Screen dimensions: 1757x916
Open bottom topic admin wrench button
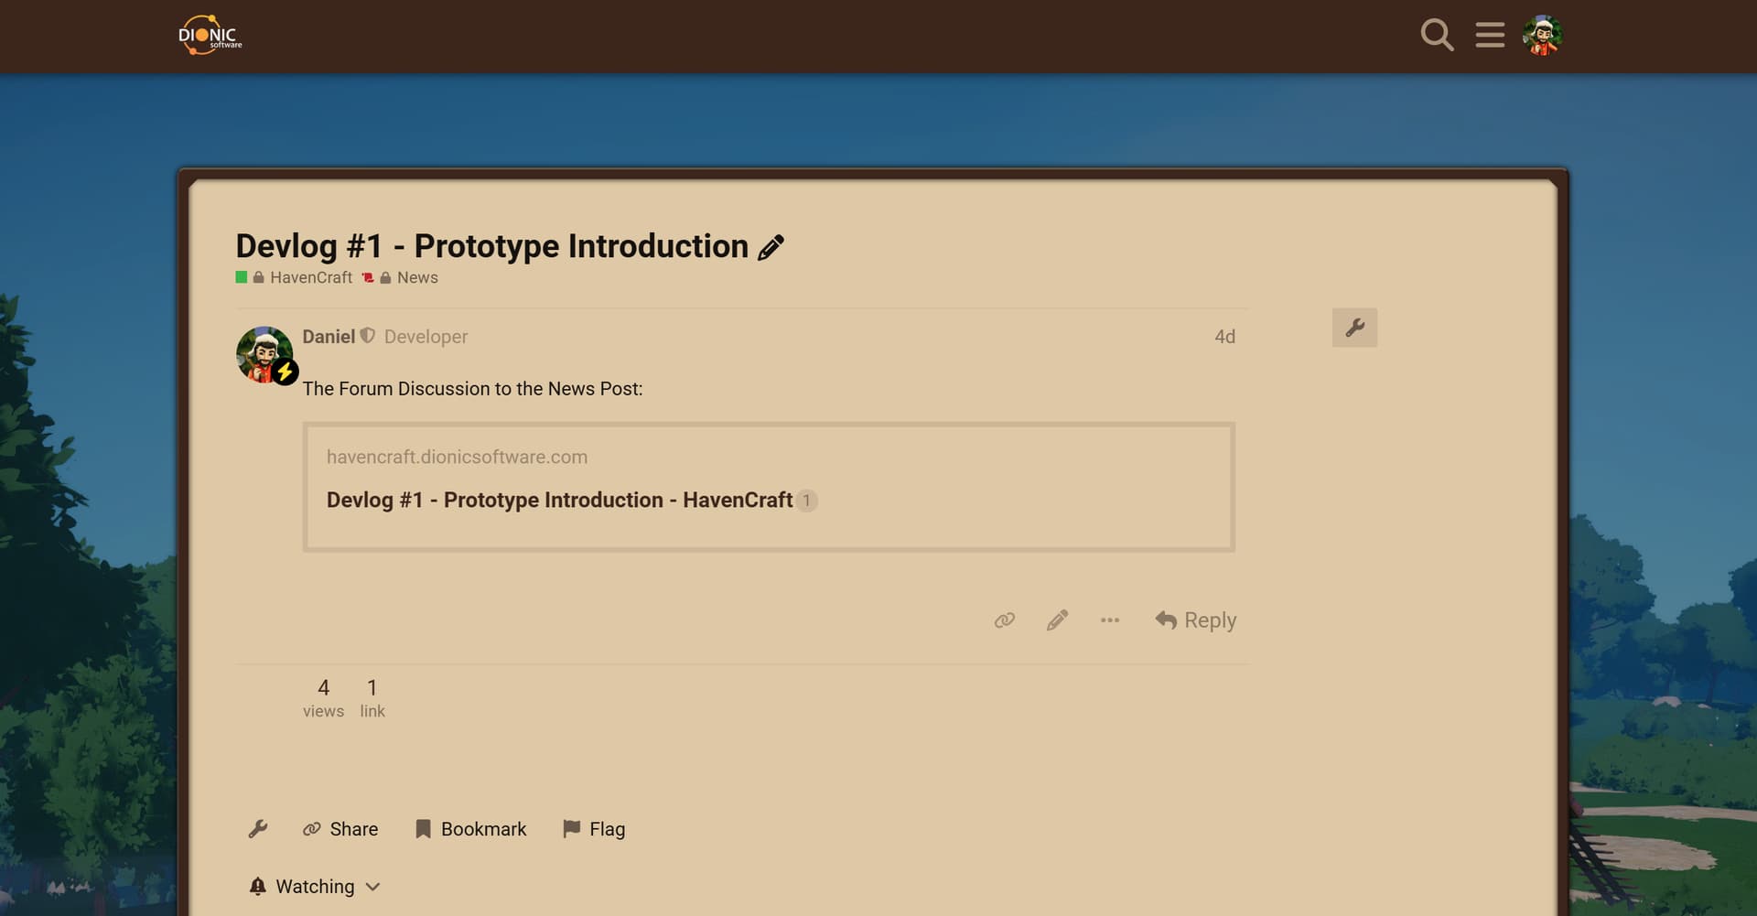click(258, 829)
